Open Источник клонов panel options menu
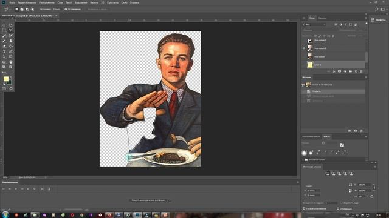The image size is (389, 218). (375, 167)
